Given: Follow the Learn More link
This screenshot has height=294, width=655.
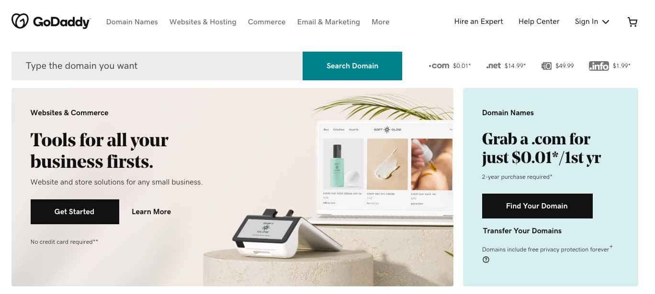Looking at the screenshot, I should click(x=151, y=212).
